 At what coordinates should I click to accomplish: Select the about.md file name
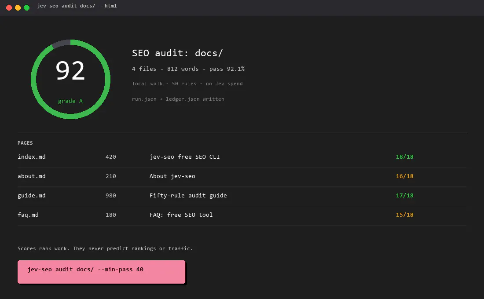32,176
